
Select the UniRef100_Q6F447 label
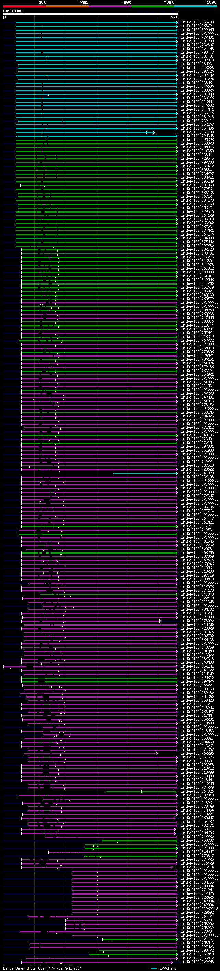(197, 518)
